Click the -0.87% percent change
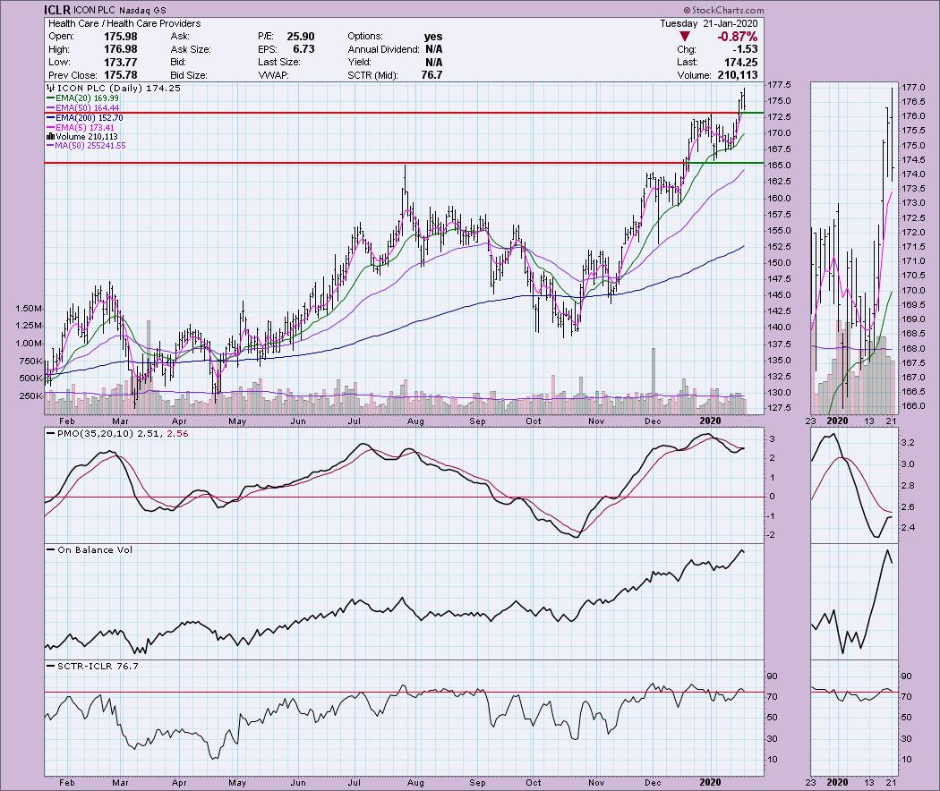Screen dimensions: 940x791 (737, 37)
